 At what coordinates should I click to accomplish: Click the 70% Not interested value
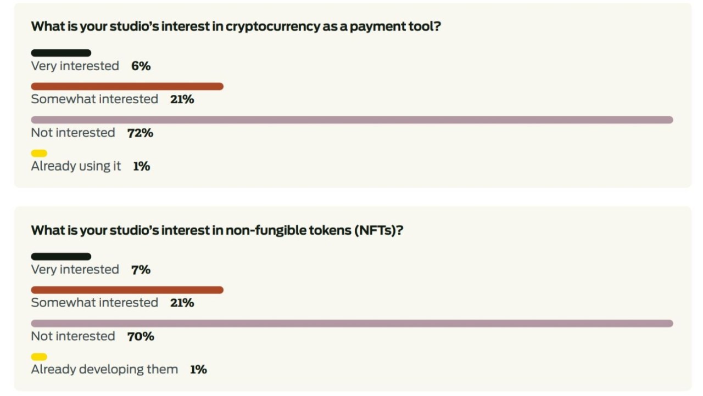tap(141, 336)
